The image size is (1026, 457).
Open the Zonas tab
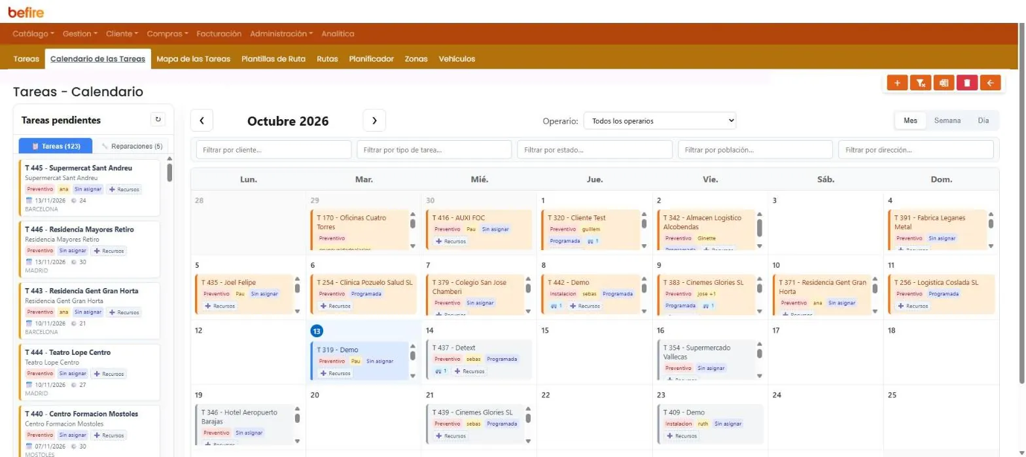[x=416, y=59]
